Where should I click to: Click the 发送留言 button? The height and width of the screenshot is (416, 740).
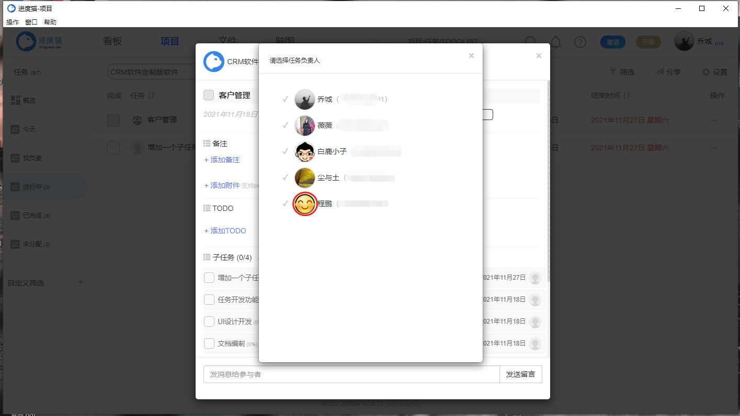tap(521, 374)
